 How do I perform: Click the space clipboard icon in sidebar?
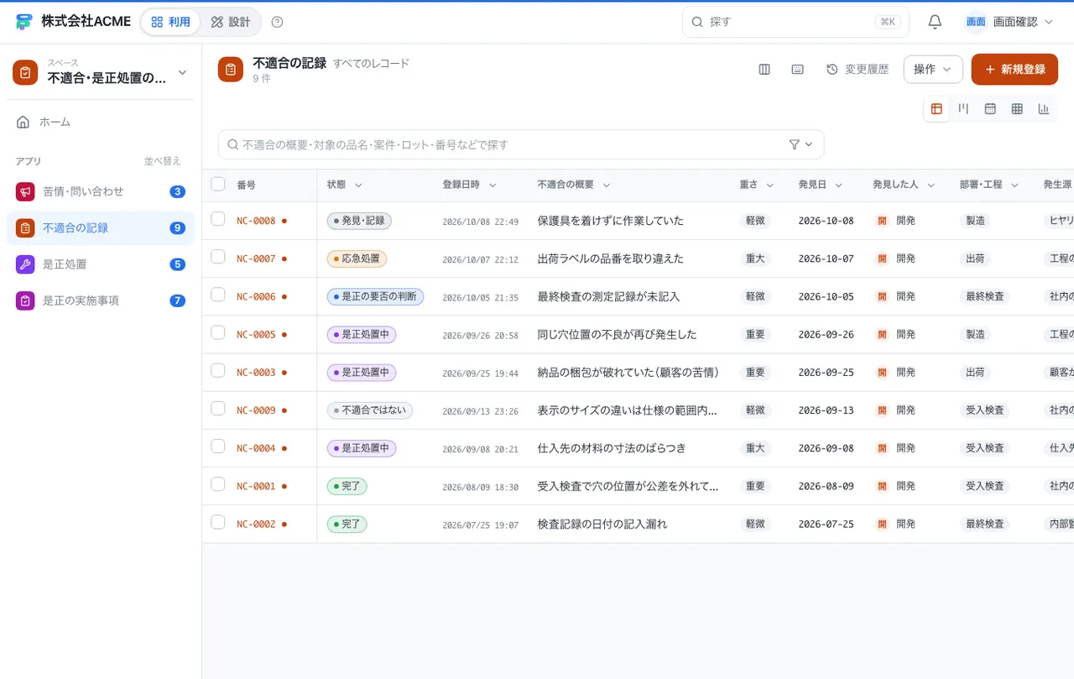pyautogui.click(x=25, y=73)
